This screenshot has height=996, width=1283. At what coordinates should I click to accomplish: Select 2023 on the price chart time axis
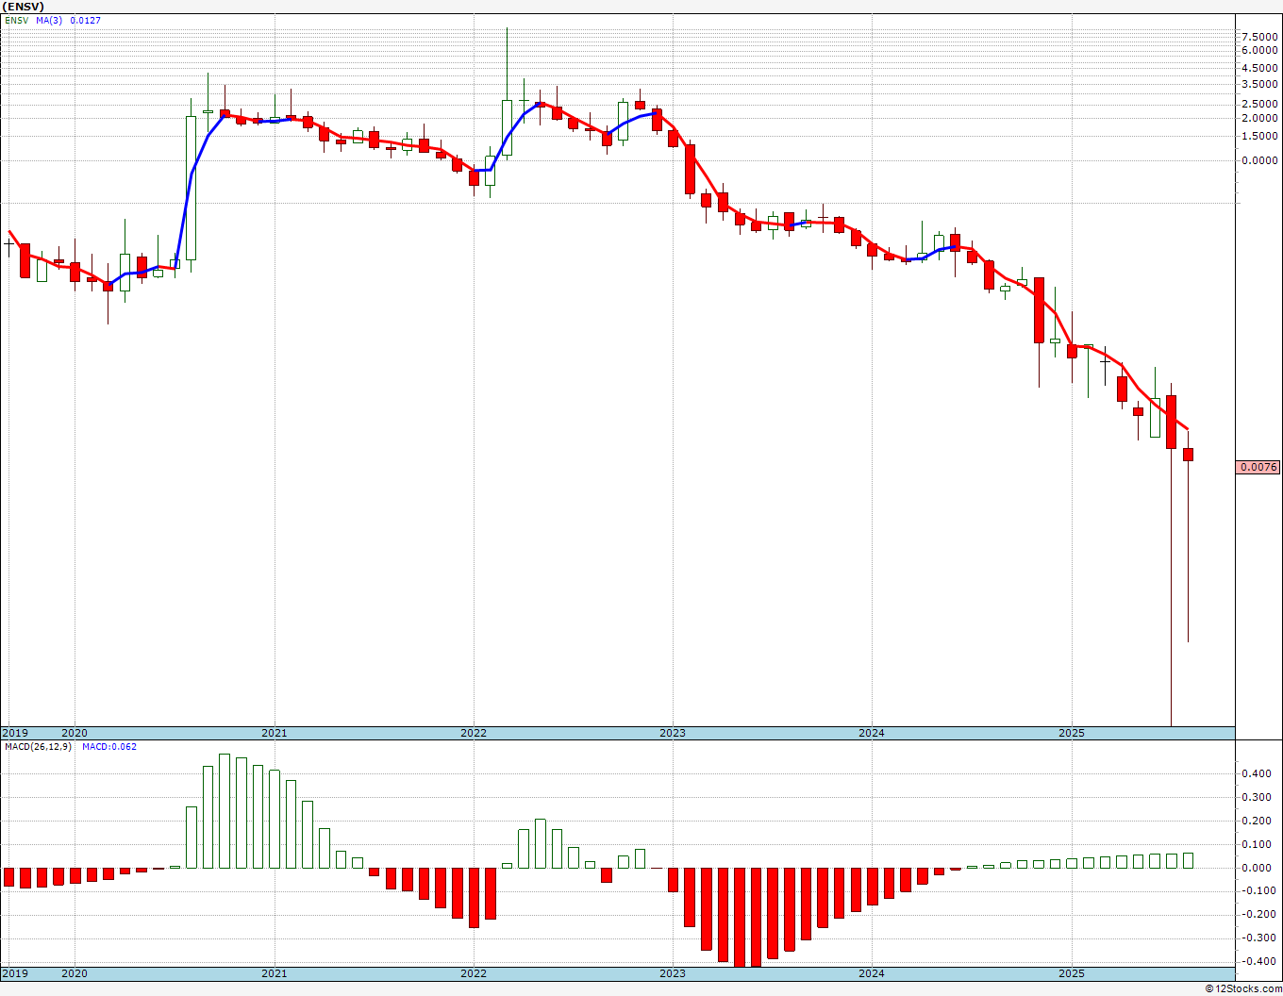673,733
